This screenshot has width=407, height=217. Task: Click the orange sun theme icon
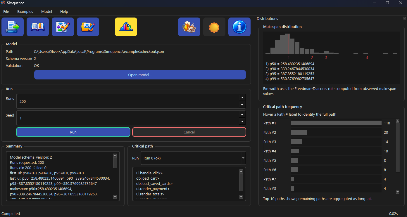point(214,27)
